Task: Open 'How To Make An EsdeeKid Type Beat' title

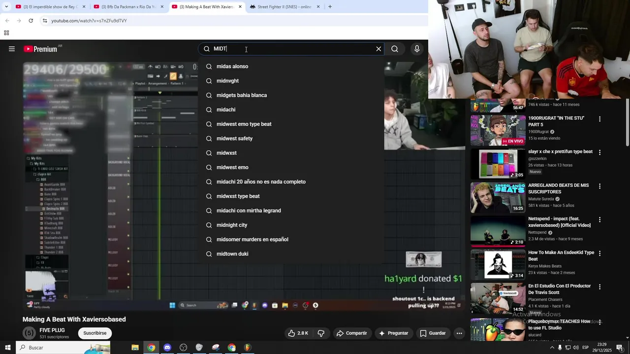Action: (x=561, y=256)
